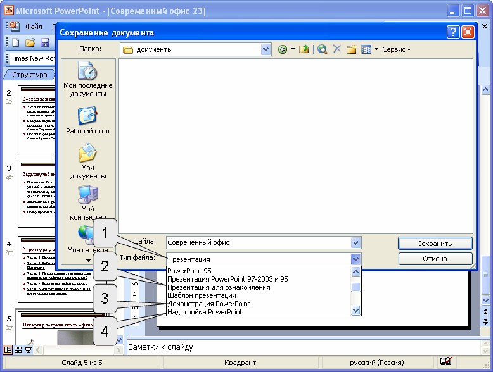Create a new folder in dialog
493x372 pixels.
click(351, 49)
